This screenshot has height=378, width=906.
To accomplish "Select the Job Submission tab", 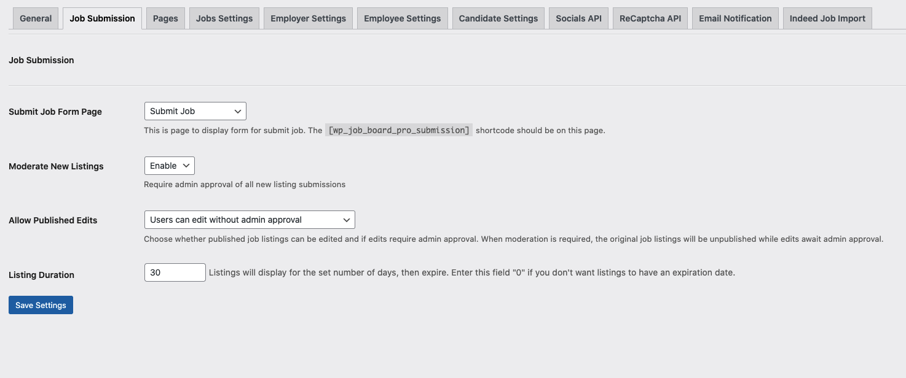I will point(102,18).
